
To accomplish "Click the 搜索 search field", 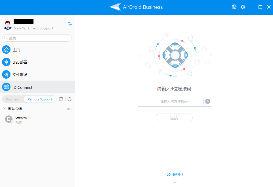I will point(37,38).
